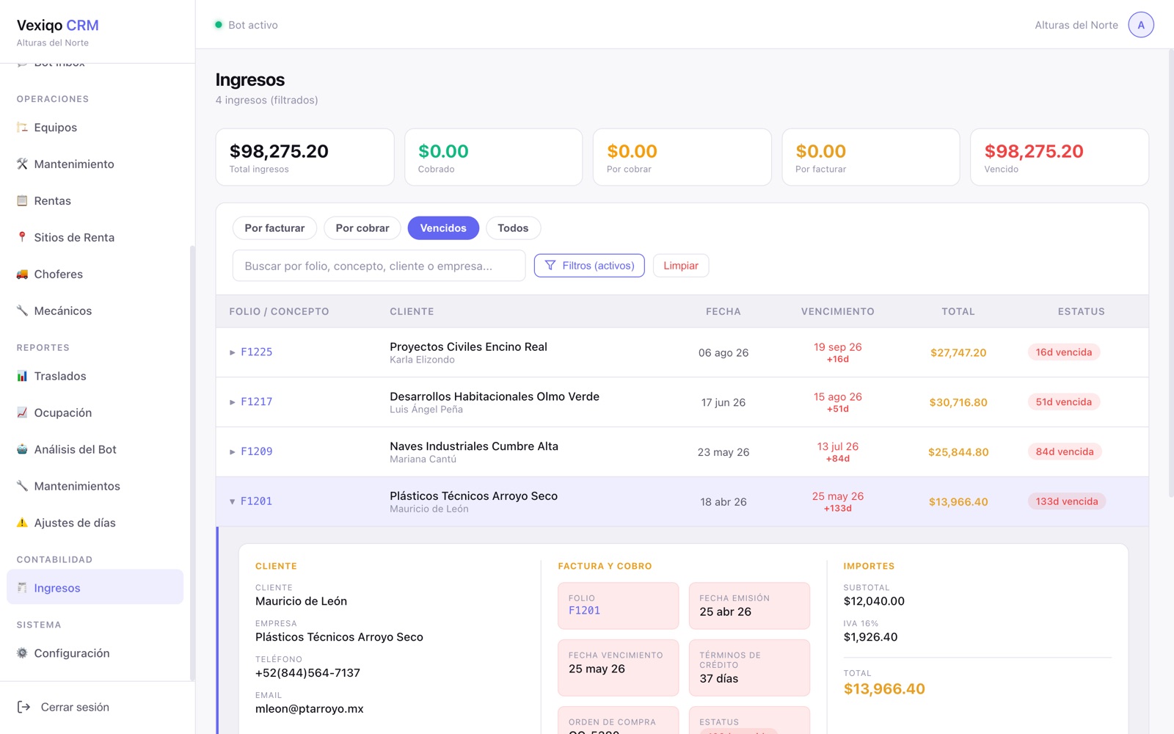
Task: Expand row F1225 with its arrow
Action: coord(233,352)
